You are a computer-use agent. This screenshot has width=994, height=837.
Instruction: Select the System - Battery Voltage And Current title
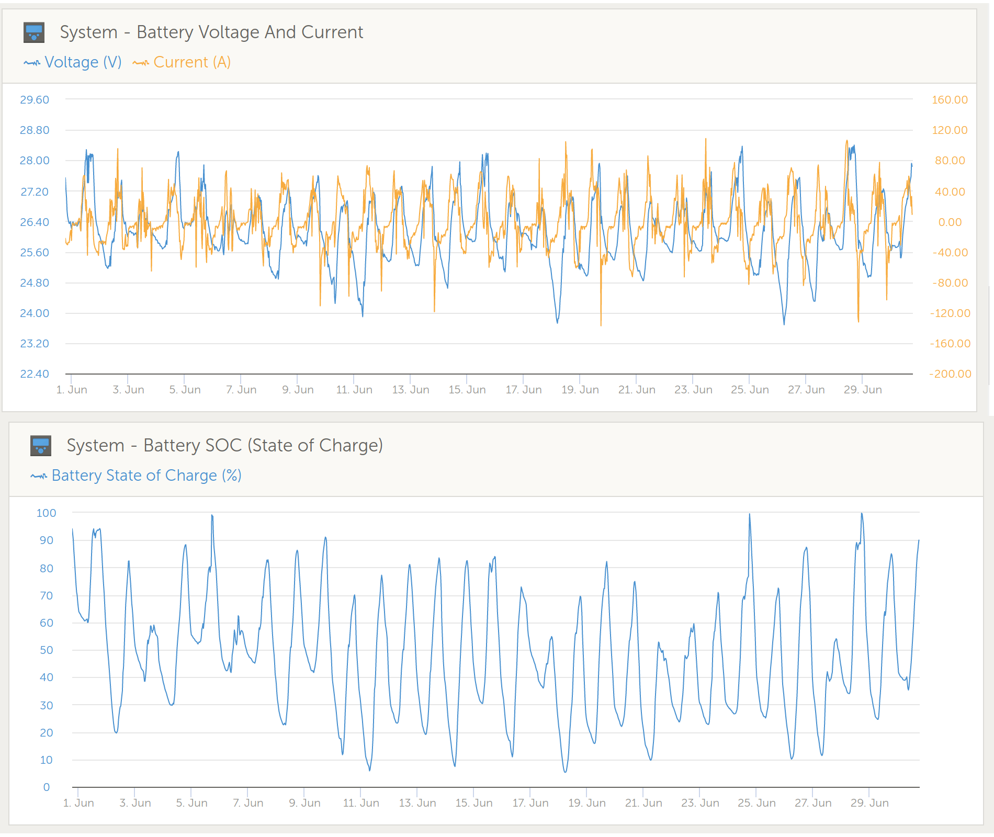pyautogui.click(x=211, y=32)
